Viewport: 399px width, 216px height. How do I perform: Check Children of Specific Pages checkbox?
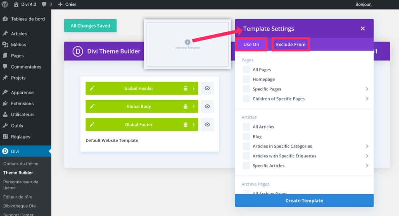point(246,98)
